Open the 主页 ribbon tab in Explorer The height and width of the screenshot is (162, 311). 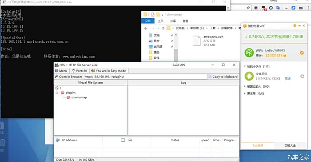pos(160,21)
